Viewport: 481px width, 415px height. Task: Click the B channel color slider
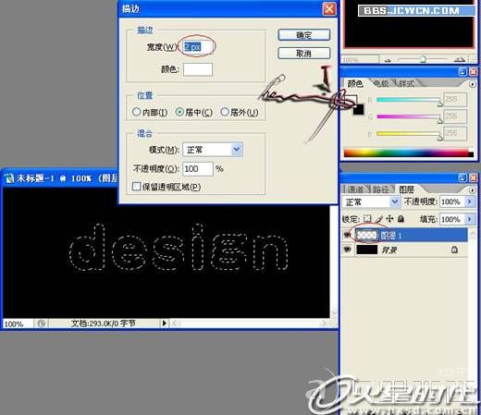(409, 133)
